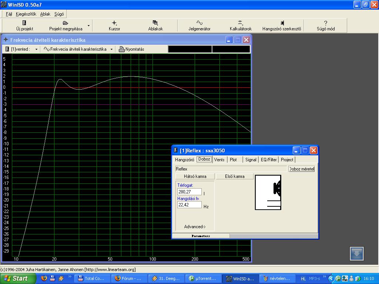The height and width of the screenshot is (284, 379).
Task: Click the Térfogat volume input field
Action: (189, 192)
